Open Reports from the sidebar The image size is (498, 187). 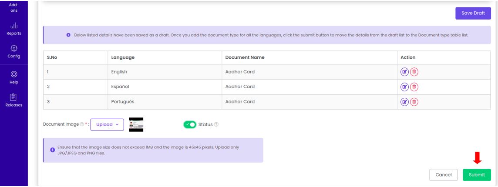click(14, 29)
